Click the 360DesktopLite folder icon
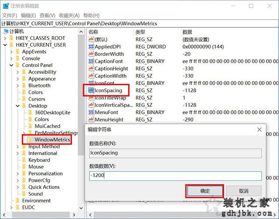Screen dimensions: 279x219 coord(30,113)
